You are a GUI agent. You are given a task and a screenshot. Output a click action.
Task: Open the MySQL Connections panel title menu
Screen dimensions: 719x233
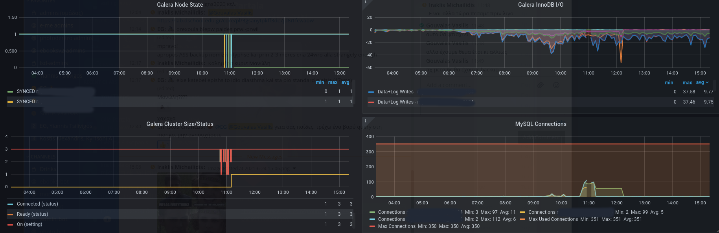tap(541, 124)
